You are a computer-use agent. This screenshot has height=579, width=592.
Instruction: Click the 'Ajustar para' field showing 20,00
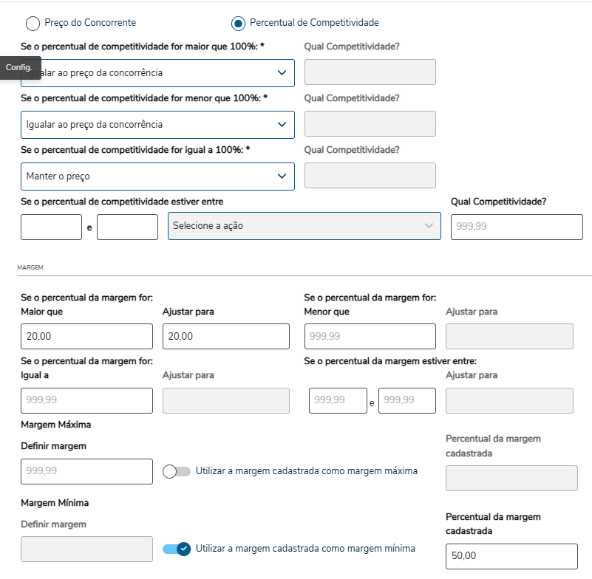point(225,336)
